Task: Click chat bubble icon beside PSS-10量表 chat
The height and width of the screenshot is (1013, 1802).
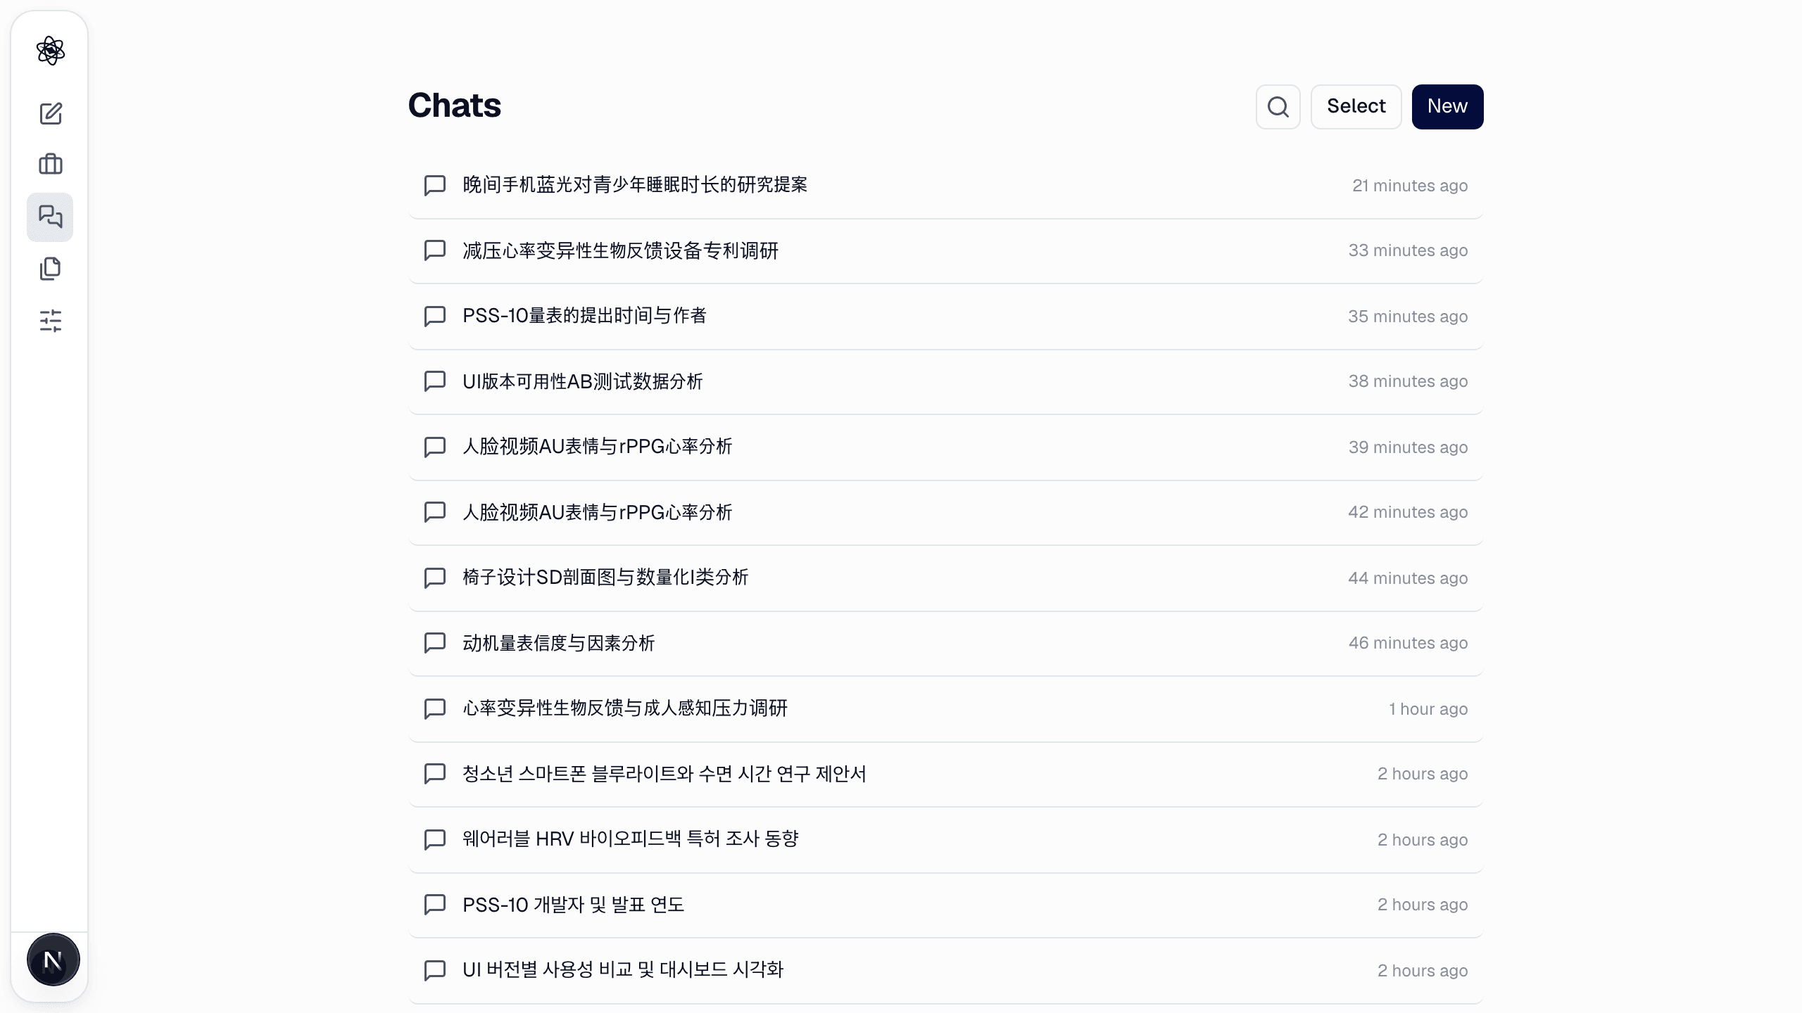Action: [x=435, y=317]
